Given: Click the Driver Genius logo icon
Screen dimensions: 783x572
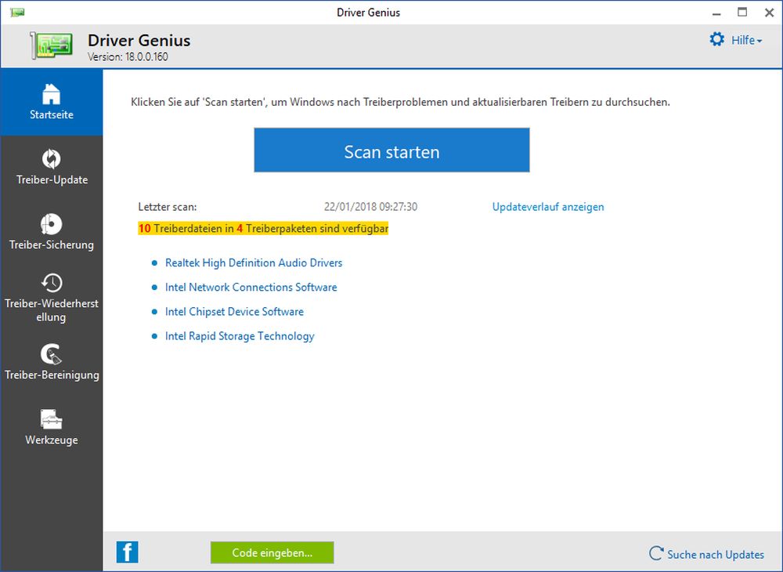Looking at the screenshot, I should [52, 47].
